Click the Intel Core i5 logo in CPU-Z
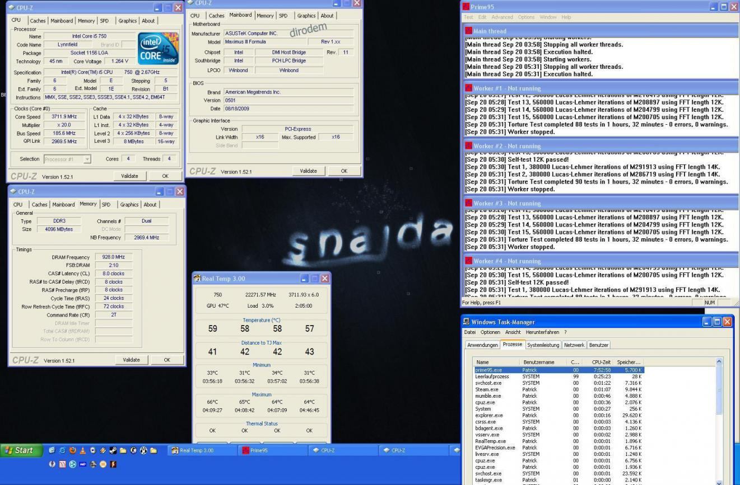 click(x=158, y=49)
